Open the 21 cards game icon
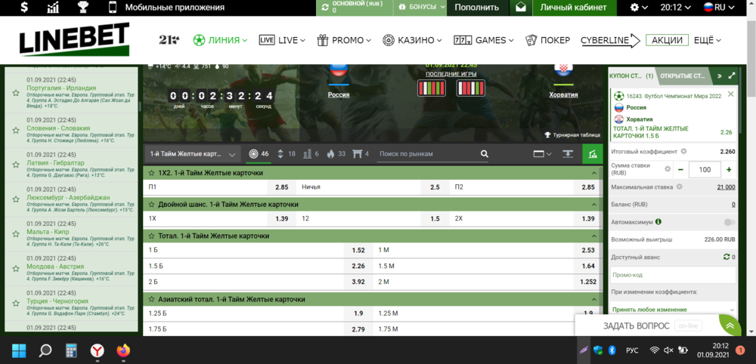 click(169, 41)
